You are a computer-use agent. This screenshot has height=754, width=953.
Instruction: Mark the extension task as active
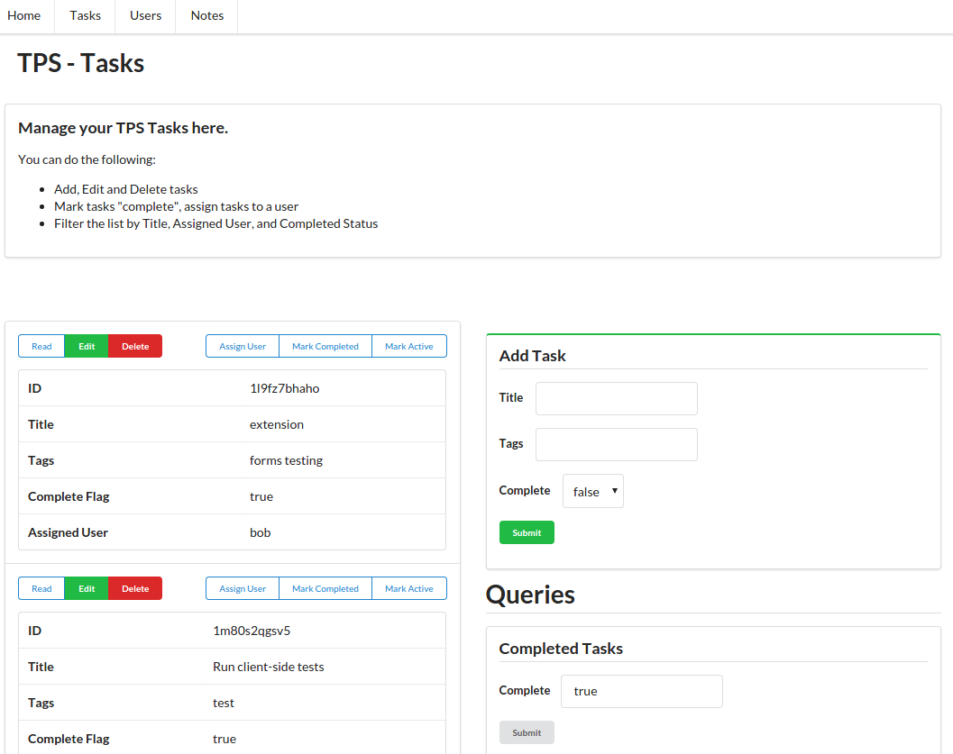(x=409, y=346)
